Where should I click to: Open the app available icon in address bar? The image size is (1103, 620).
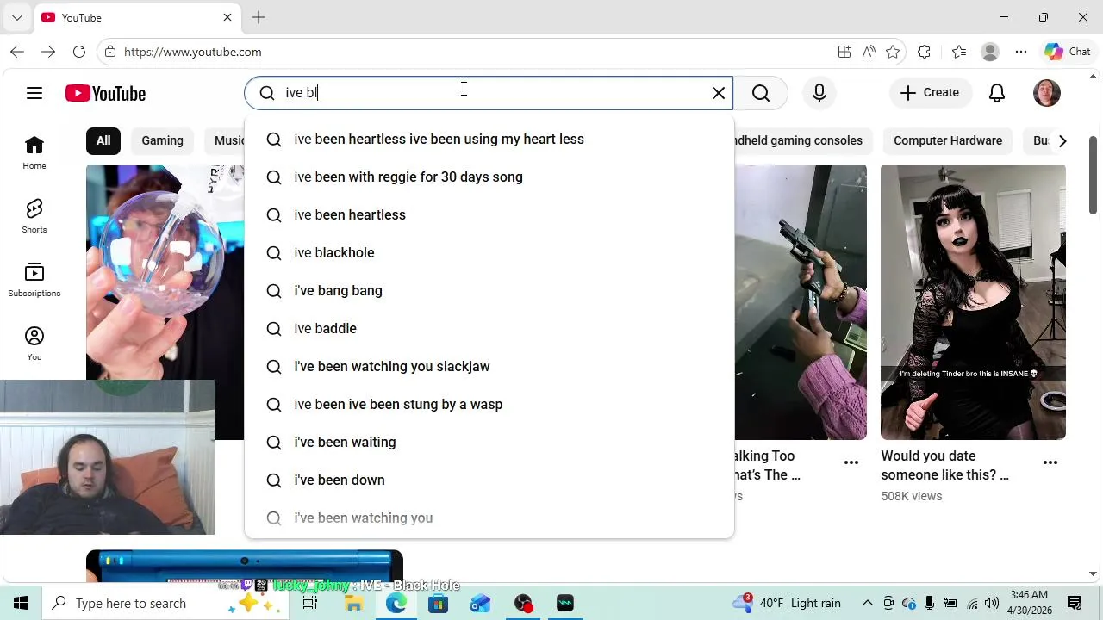coord(844,52)
